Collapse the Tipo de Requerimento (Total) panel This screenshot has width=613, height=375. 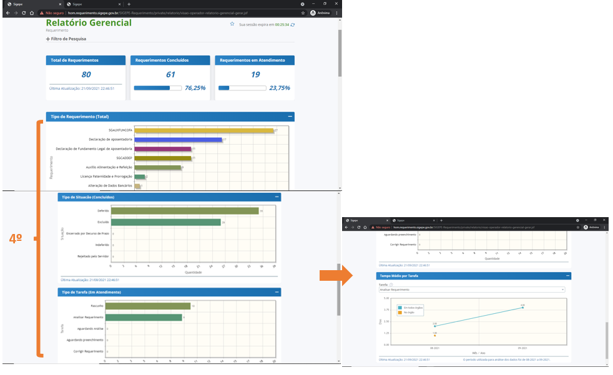coord(289,117)
